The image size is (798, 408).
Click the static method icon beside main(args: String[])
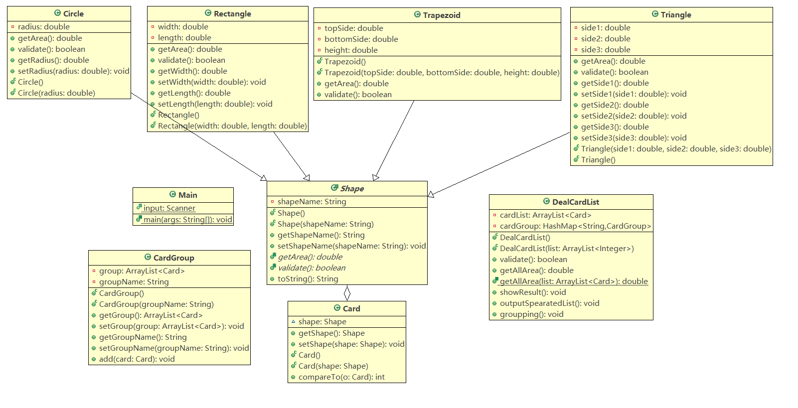pyautogui.click(x=140, y=219)
